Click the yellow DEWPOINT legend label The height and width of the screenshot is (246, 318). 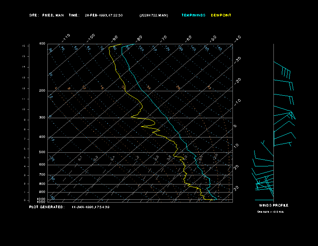click(221, 15)
